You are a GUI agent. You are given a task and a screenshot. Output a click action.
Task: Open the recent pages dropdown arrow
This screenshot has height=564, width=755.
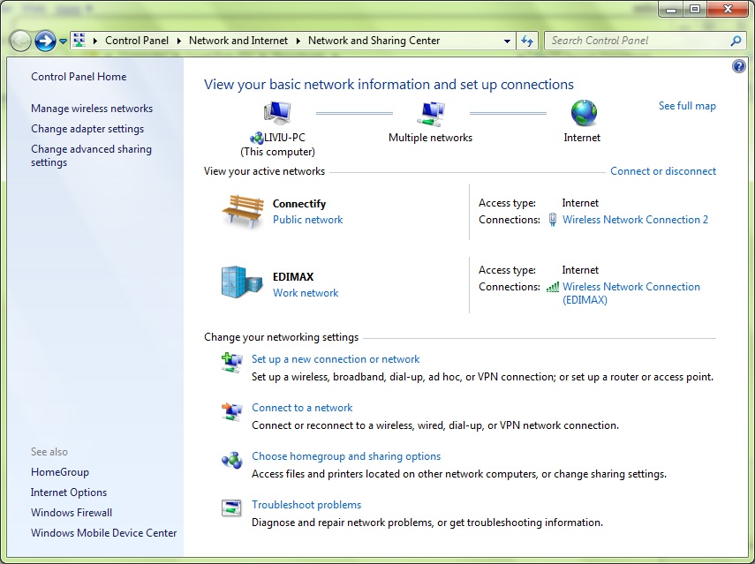(63, 41)
